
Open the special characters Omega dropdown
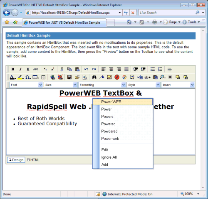[x=28, y=77]
